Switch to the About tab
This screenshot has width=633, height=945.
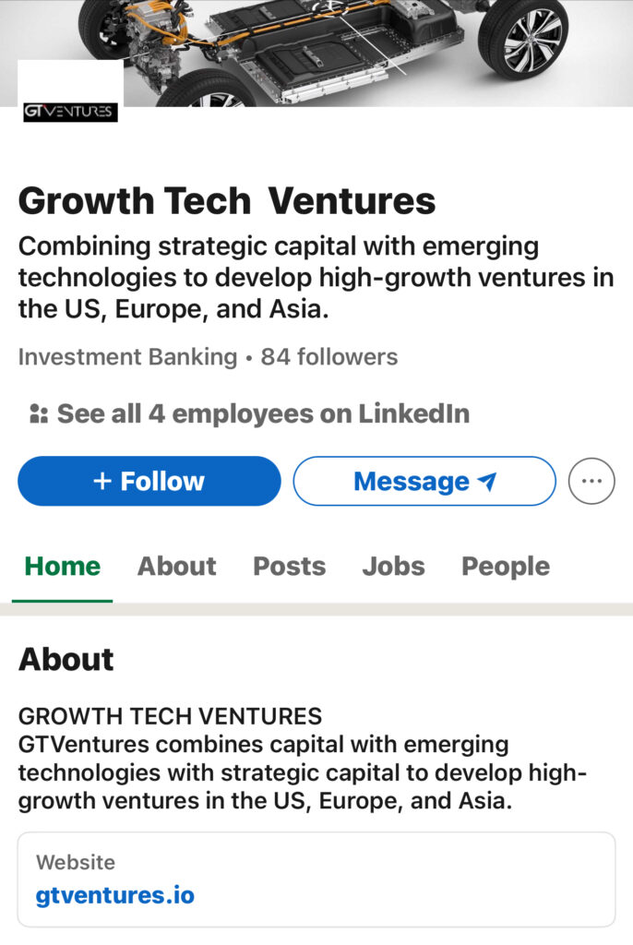(x=176, y=566)
